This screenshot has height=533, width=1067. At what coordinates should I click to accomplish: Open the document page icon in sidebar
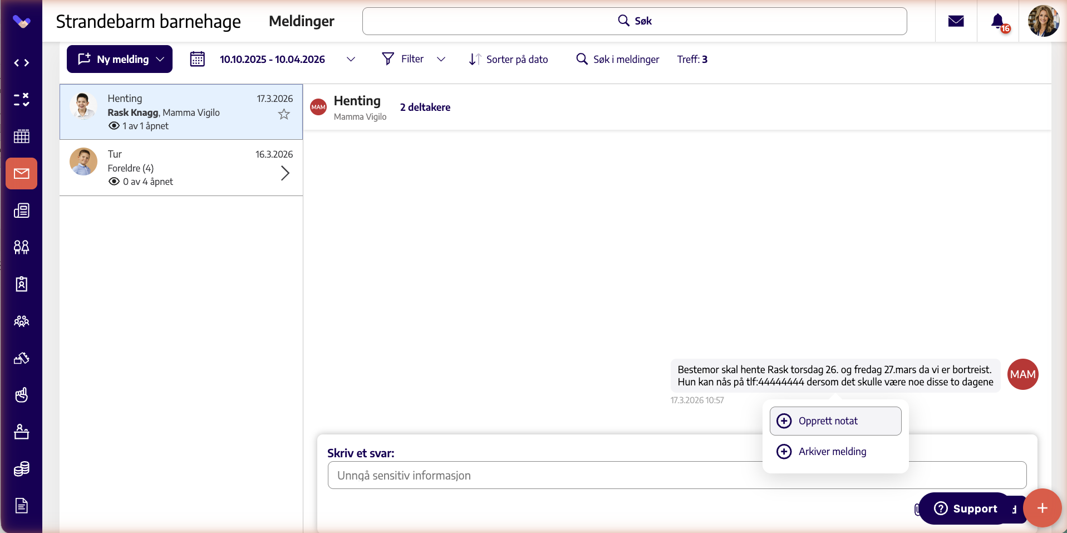click(22, 506)
